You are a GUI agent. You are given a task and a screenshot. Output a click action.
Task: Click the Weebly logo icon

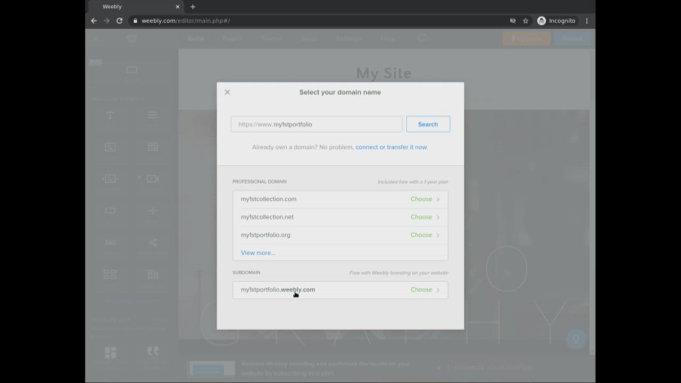132,39
